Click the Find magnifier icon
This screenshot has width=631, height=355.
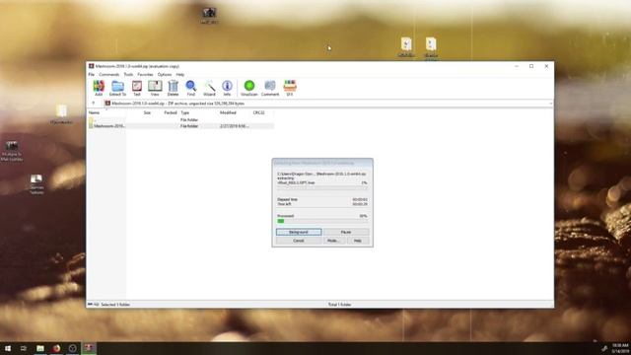pos(190,88)
